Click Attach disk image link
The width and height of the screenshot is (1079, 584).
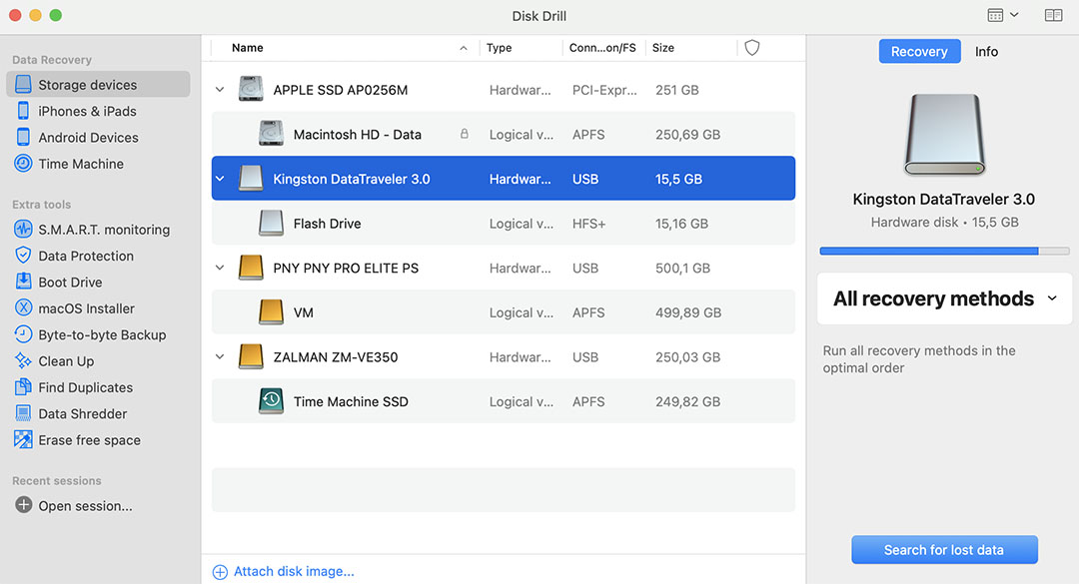(294, 572)
